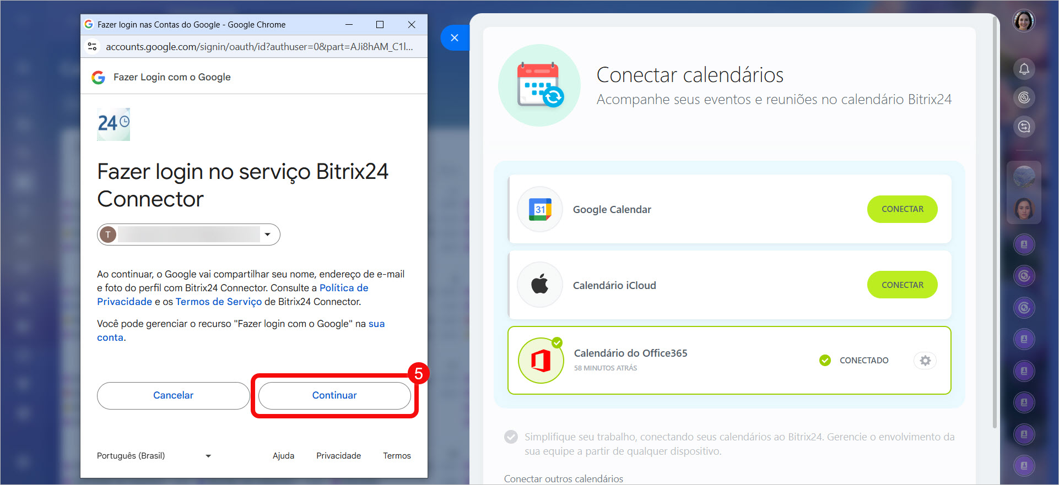Open the Política de Privacidade link
Screen dimensions: 1059x485
pos(233,295)
